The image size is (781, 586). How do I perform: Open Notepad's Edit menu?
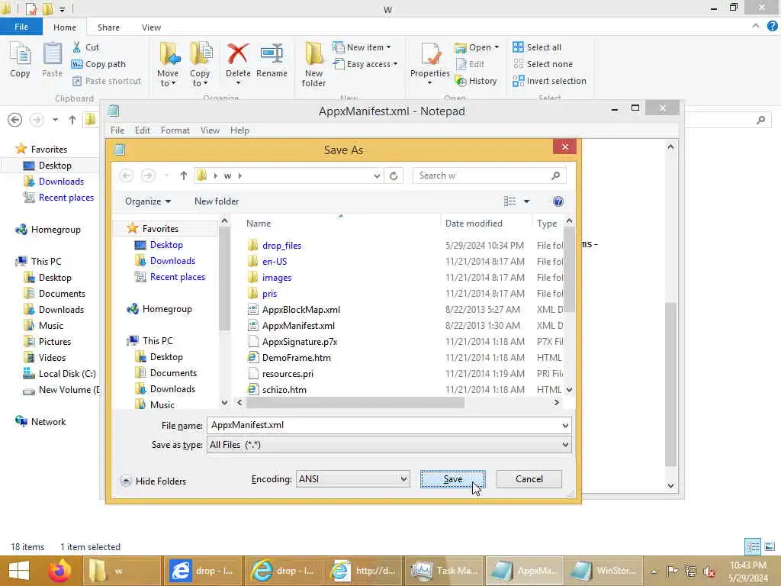[x=142, y=130]
